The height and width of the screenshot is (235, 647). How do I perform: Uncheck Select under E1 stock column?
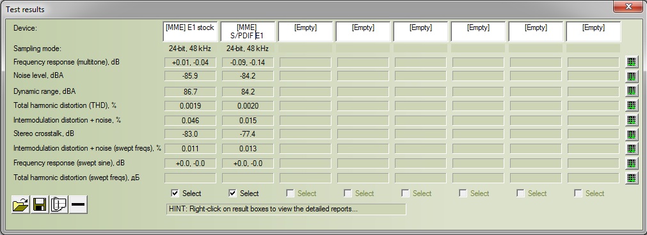pos(175,193)
